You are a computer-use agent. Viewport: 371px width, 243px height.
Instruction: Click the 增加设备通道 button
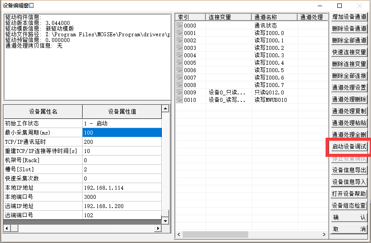[349, 17]
